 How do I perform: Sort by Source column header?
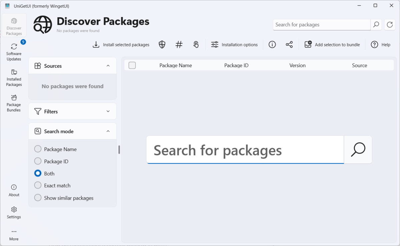(x=359, y=65)
